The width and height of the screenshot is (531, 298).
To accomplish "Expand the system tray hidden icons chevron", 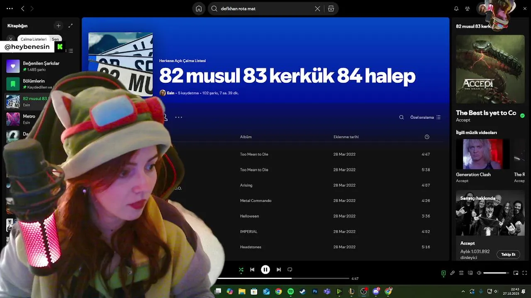I will pyautogui.click(x=463, y=291).
